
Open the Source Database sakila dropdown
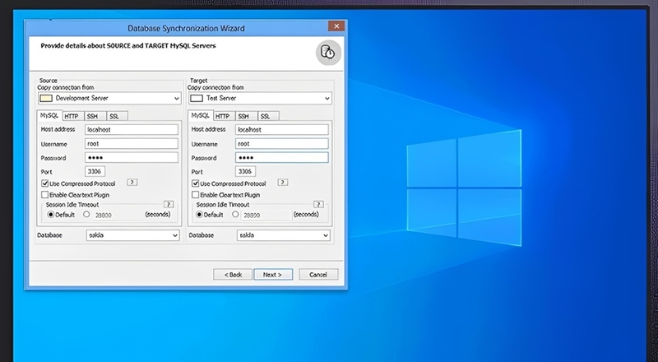pyautogui.click(x=133, y=235)
